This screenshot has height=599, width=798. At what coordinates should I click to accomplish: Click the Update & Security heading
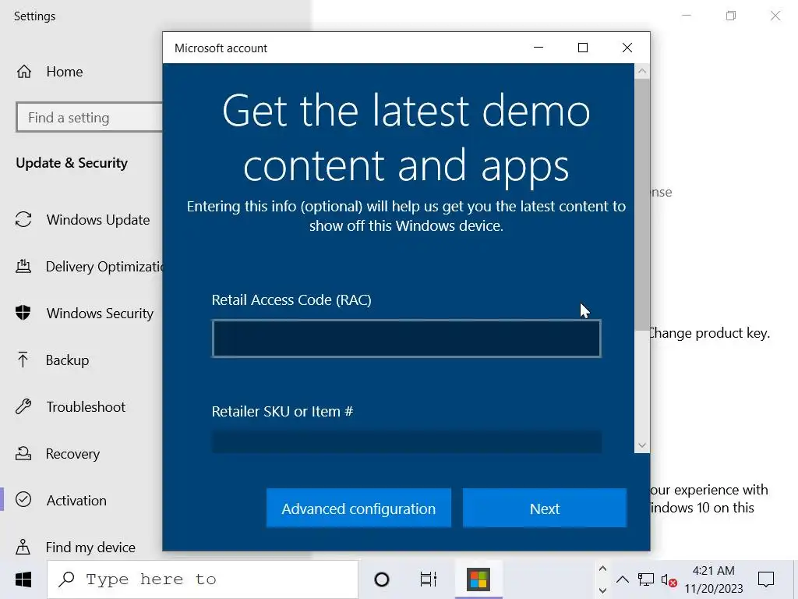[72, 163]
